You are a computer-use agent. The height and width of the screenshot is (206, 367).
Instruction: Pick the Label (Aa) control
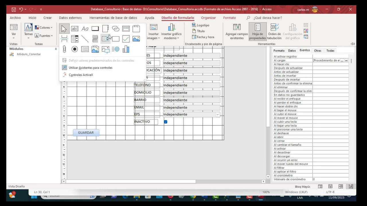click(x=85, y=29)
